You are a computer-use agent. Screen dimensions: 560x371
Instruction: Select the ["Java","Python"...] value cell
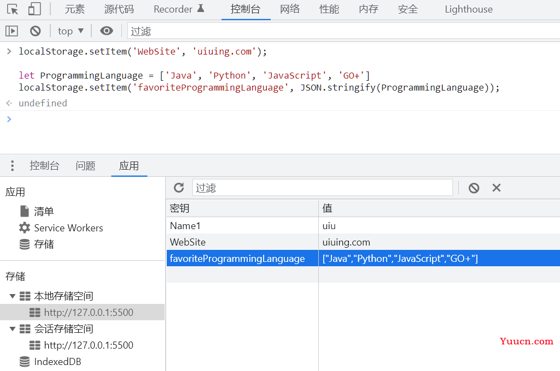point(439,259)
